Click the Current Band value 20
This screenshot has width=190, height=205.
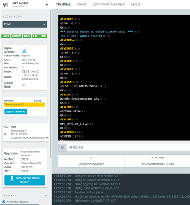24,85
